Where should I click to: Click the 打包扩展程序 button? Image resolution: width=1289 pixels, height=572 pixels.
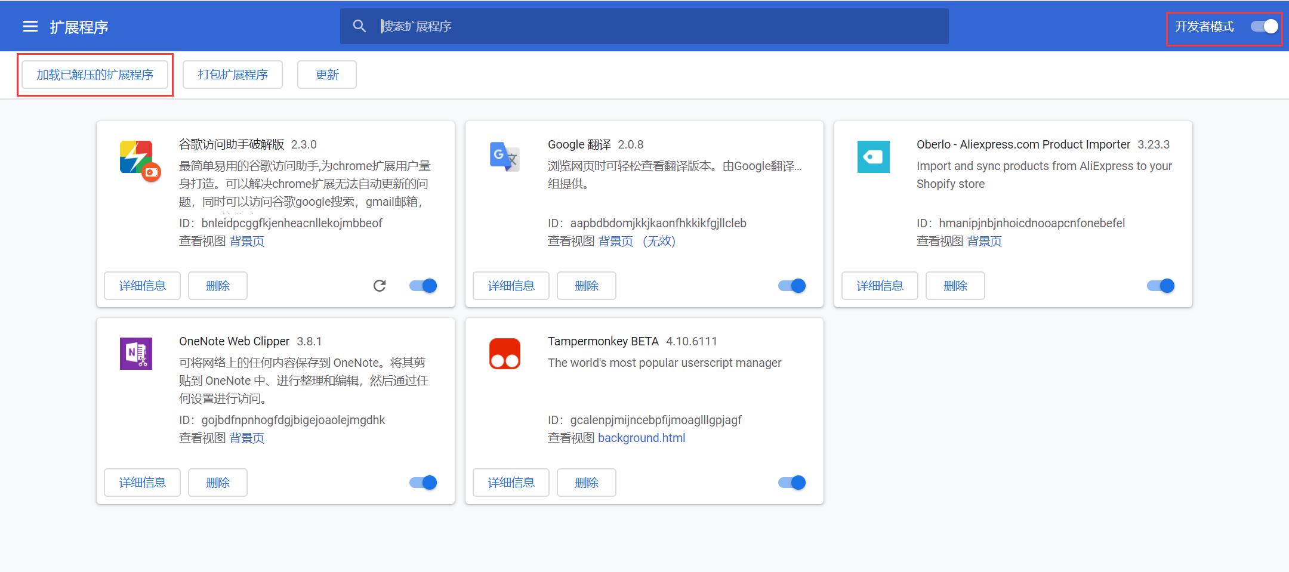pos(233,75)
